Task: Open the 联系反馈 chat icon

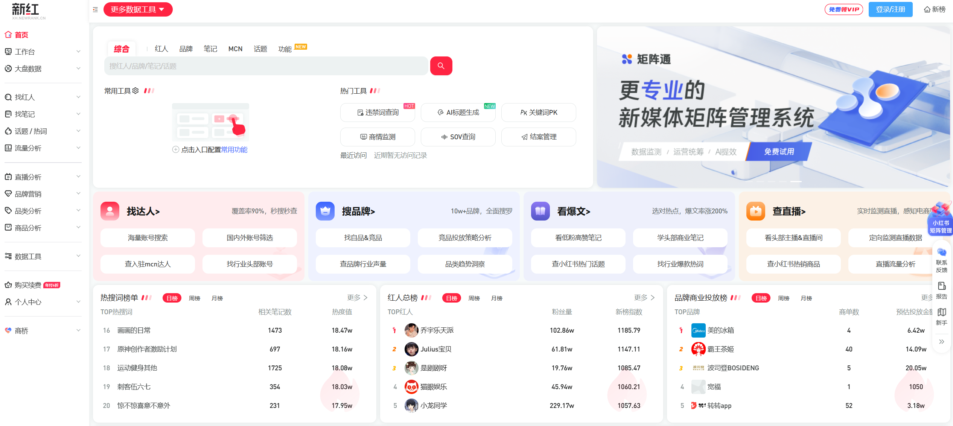Action: [941, 252]
